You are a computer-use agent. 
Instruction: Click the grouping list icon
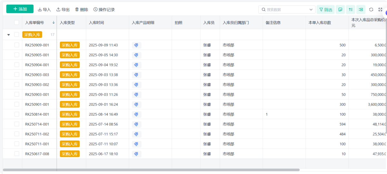tap(361, 10)
